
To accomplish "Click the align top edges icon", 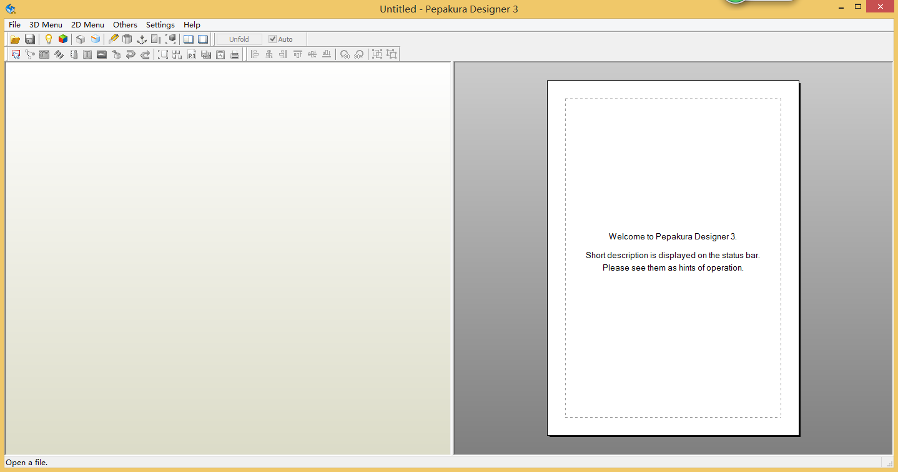I will (x=298, y=54).
